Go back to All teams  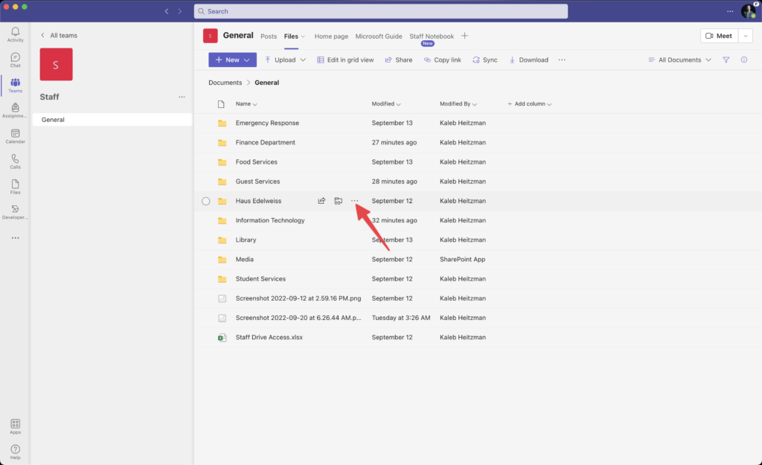59,36
